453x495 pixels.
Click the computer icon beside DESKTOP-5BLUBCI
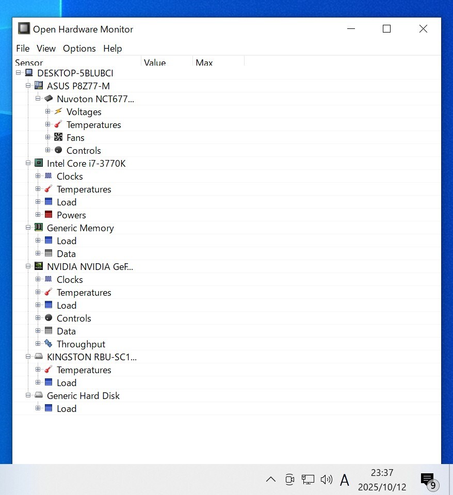29,73
